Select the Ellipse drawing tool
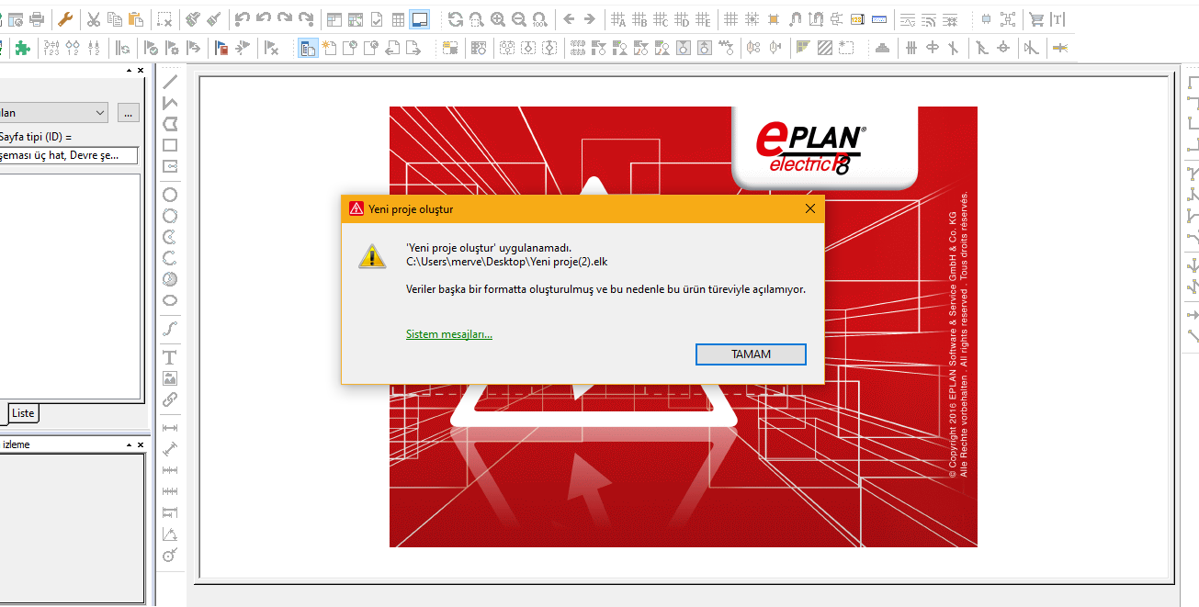 170,300
